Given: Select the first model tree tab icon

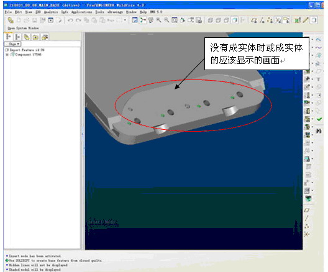Looking at the screenshot, I should pos(9,37).
